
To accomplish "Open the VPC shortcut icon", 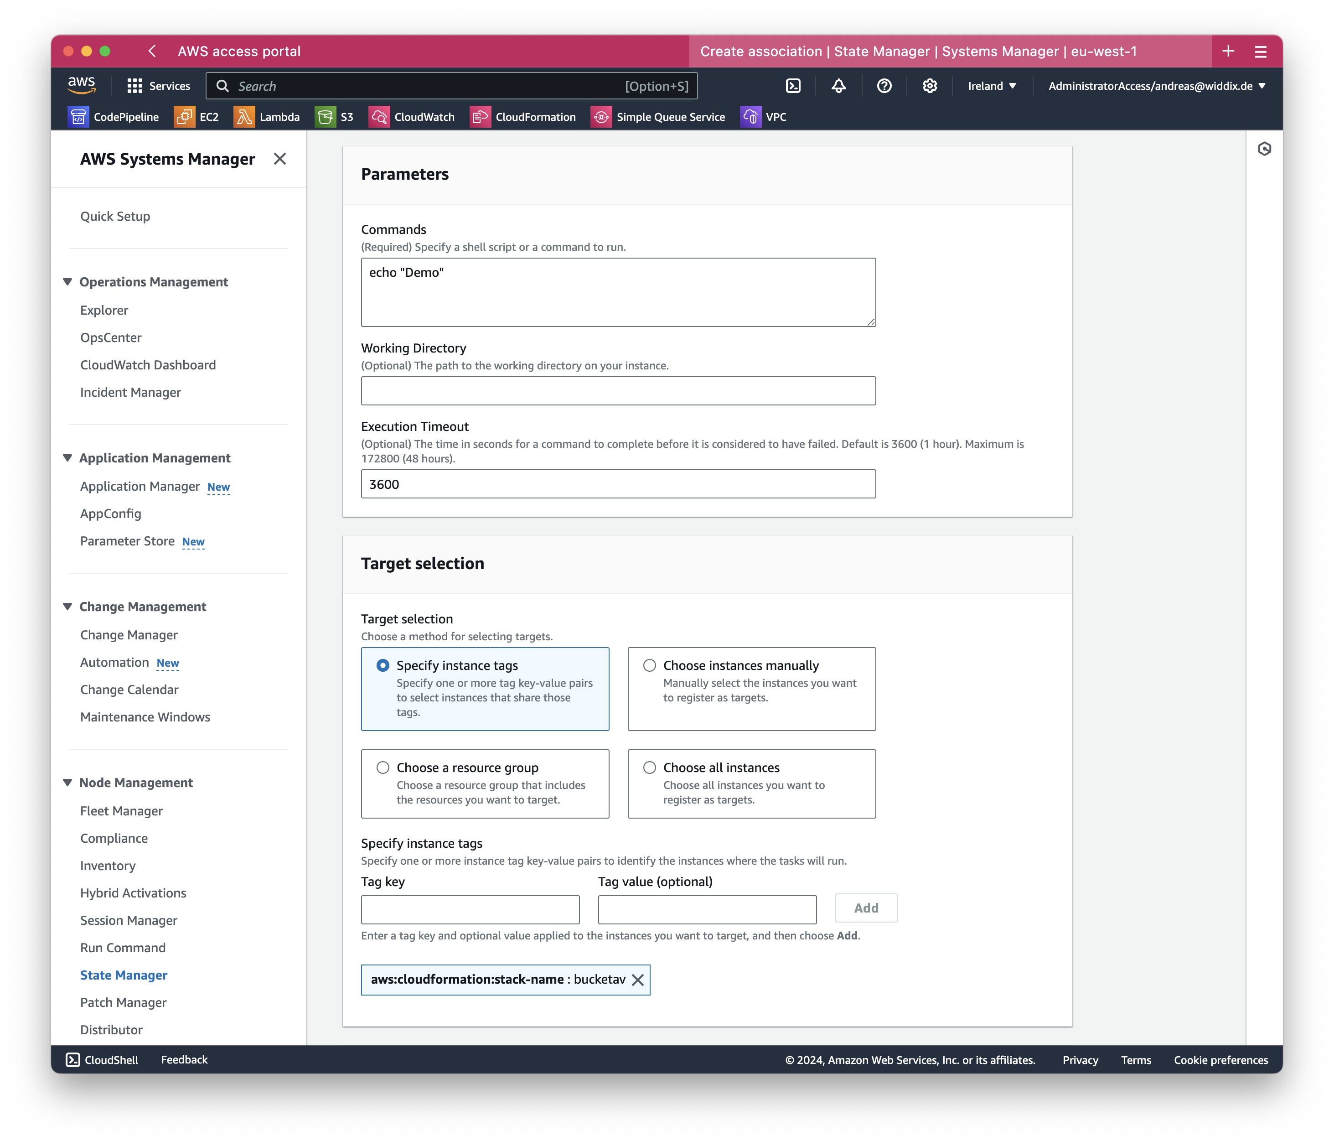I will tap(751, 117).
